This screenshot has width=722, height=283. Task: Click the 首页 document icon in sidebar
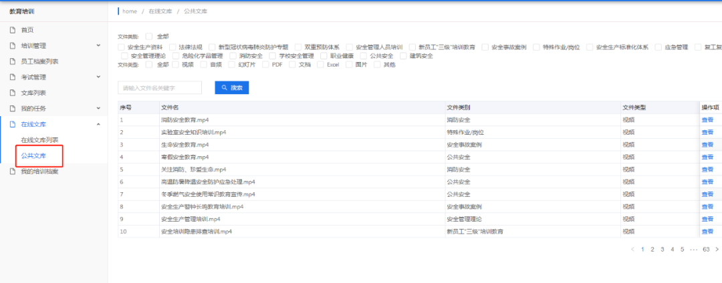(12, 30)
